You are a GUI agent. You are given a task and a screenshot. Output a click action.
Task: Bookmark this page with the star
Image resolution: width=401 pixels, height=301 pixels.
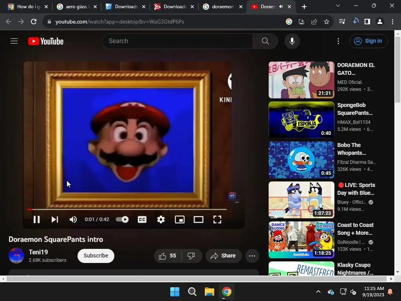(x=327, y=22)
